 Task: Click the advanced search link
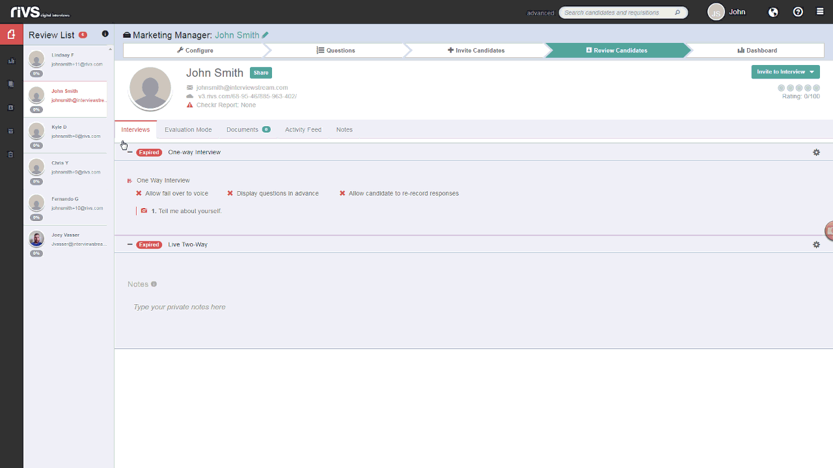(540, 13)
